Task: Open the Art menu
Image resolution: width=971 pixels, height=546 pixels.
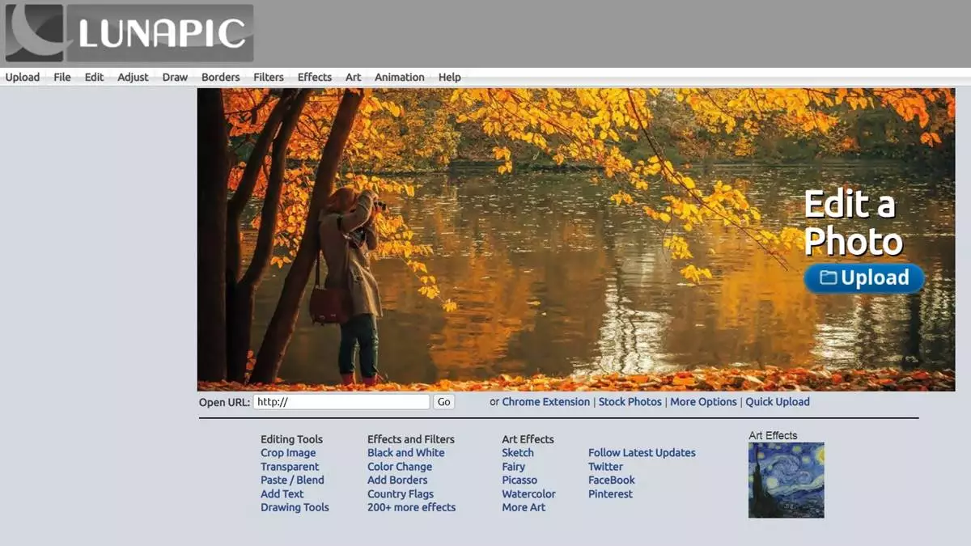Action: click(x=354, y=78)
